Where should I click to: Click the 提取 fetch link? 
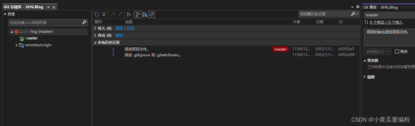pyautogui.click(x=119, y=28)
